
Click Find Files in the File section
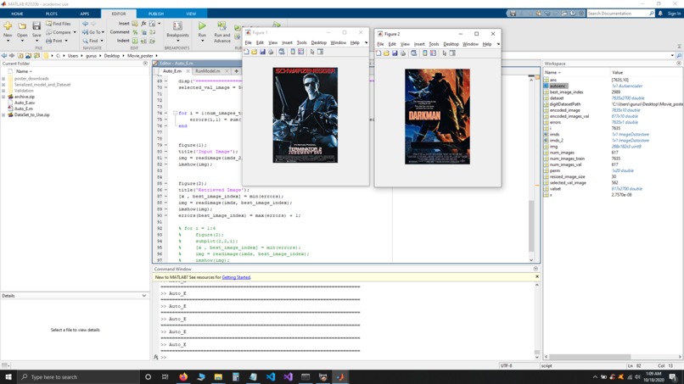tap(58, 24)
